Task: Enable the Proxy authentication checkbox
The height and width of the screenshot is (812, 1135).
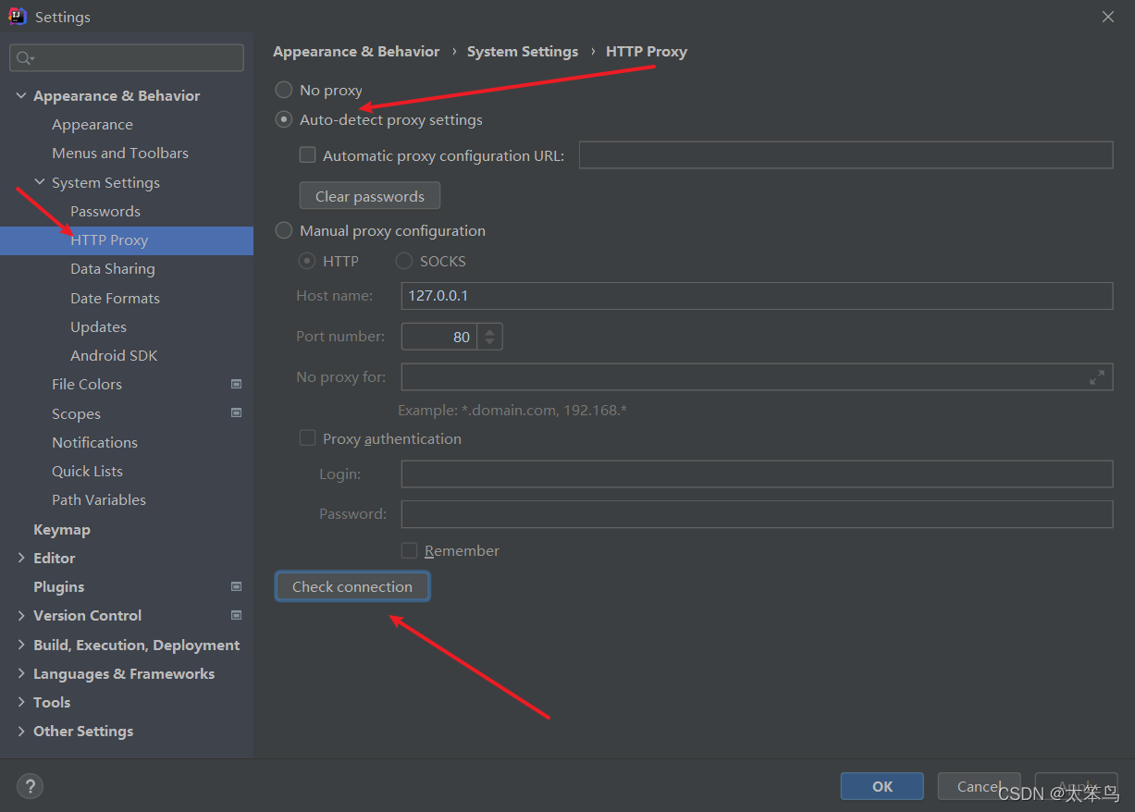Action: coord(307,438)
